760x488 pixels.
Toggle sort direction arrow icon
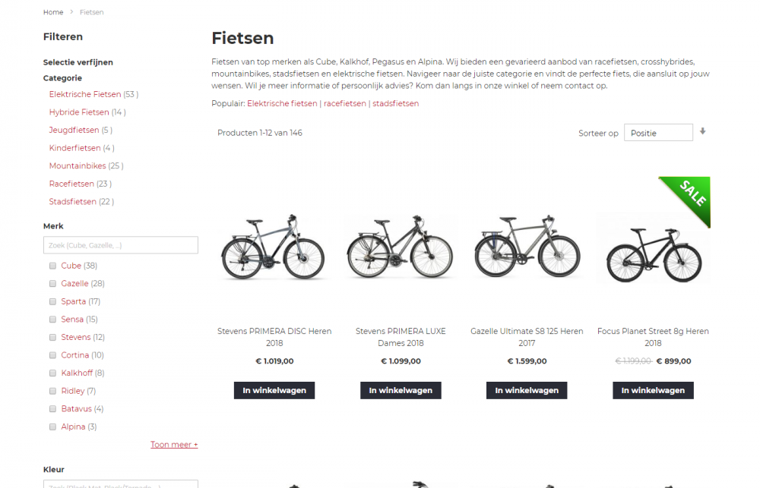coord(702,131)
